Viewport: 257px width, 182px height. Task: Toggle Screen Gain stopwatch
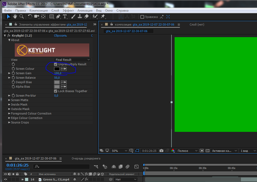tap(13, 73)
